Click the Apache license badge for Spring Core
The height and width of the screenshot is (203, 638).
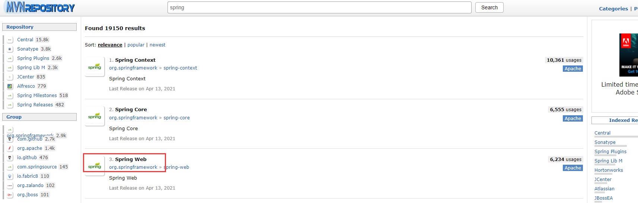[x=572, y=119]
